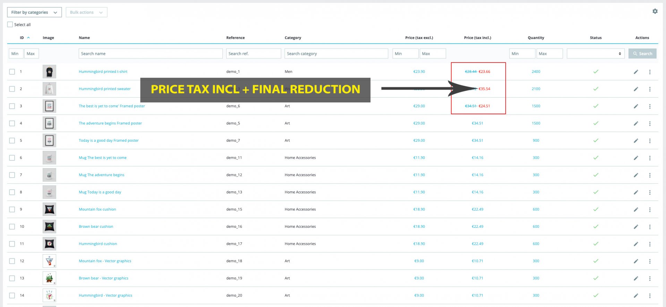
Task: Sort table by Reference column header
Action: [x=236, y=38]
